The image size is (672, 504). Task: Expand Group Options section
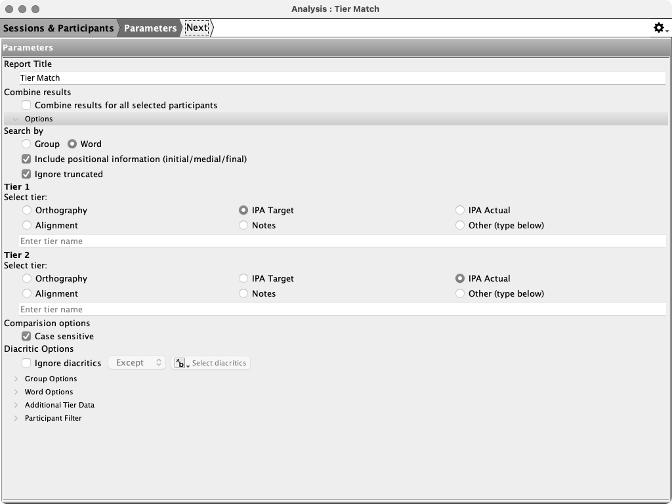click(x=16, y=379)
